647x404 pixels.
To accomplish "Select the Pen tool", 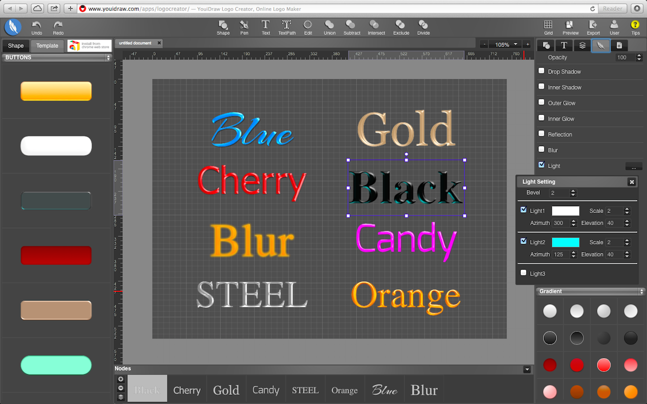I will (x=244, y=24).
